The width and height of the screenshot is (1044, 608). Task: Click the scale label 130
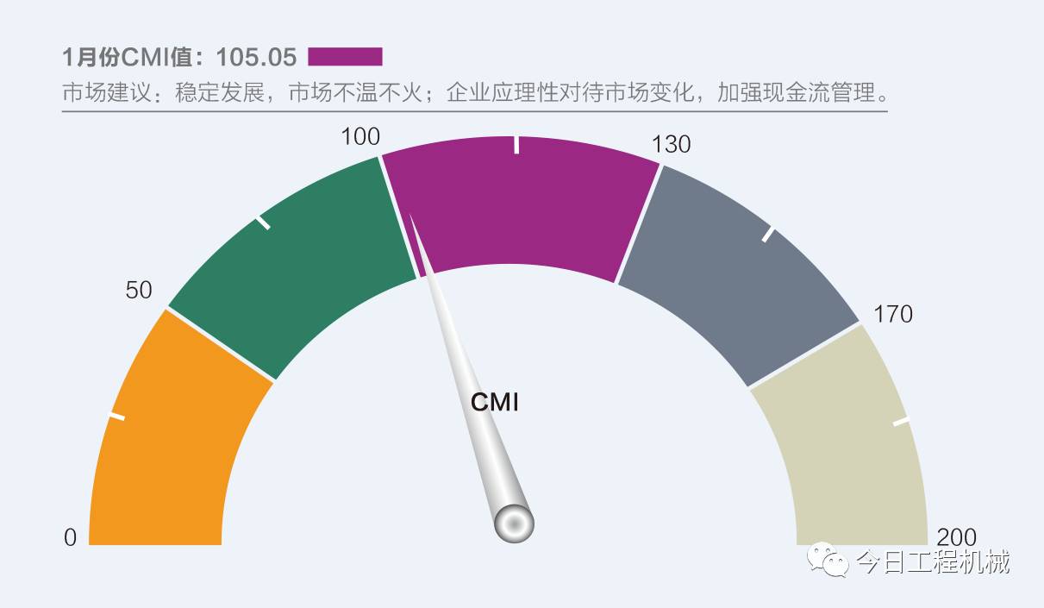click(x=672, y=144)
